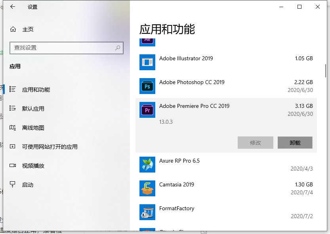
Task: Click the FormatFactory app icon
Action: [147, 212]
